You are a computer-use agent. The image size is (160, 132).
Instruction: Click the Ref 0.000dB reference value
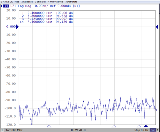pos(60,6)
